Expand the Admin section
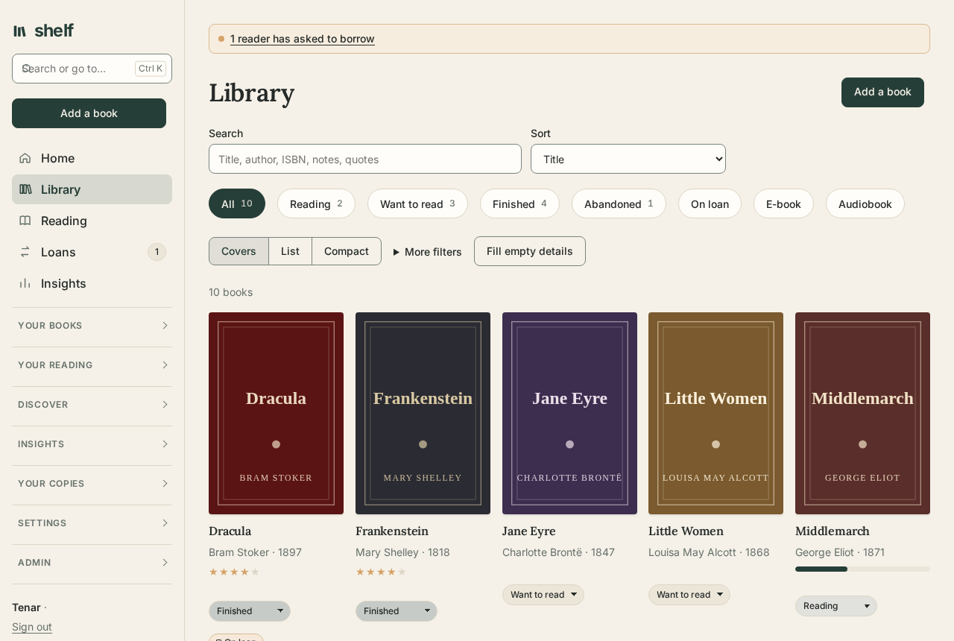This screenshot has width=954, height=641. click(x=92, y=563)
